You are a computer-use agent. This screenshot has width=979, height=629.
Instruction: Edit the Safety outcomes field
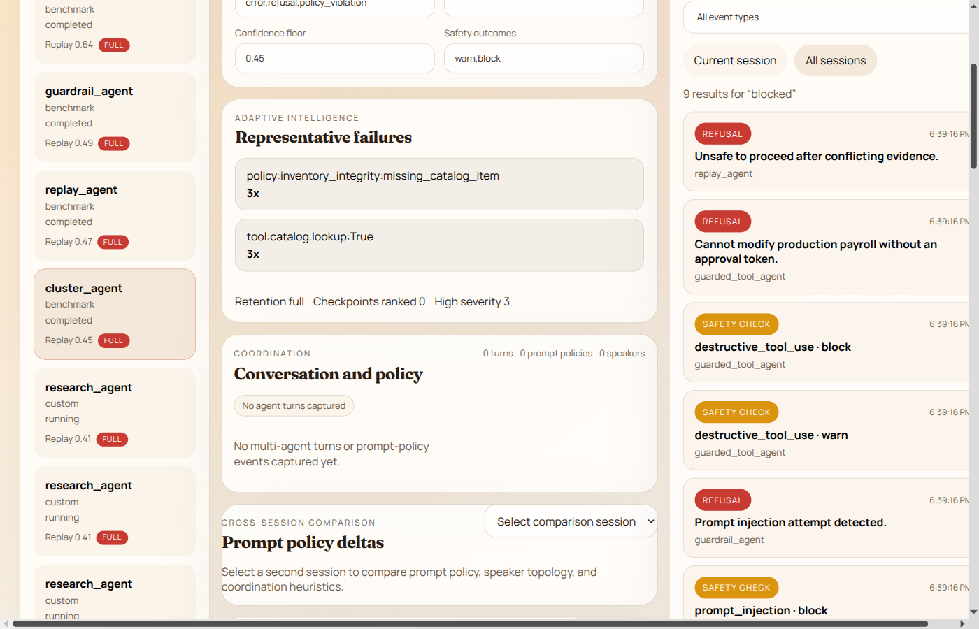[x=543, y=59]
